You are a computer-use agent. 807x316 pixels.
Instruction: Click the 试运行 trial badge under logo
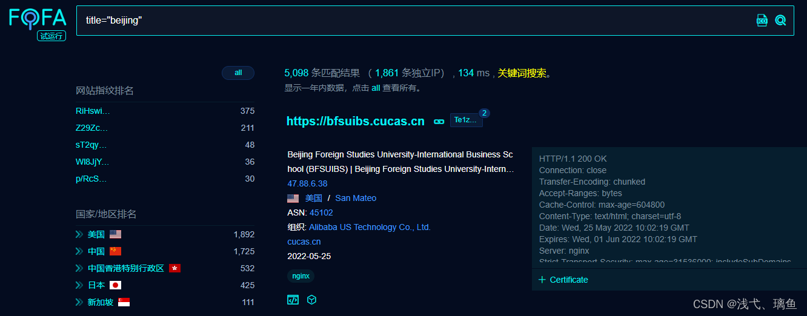click(x=51, y=36)
